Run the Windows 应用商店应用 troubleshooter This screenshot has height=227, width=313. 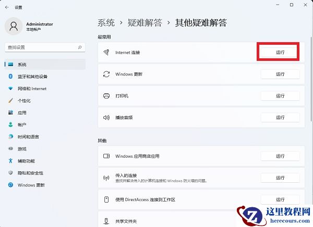click(280, 156)
